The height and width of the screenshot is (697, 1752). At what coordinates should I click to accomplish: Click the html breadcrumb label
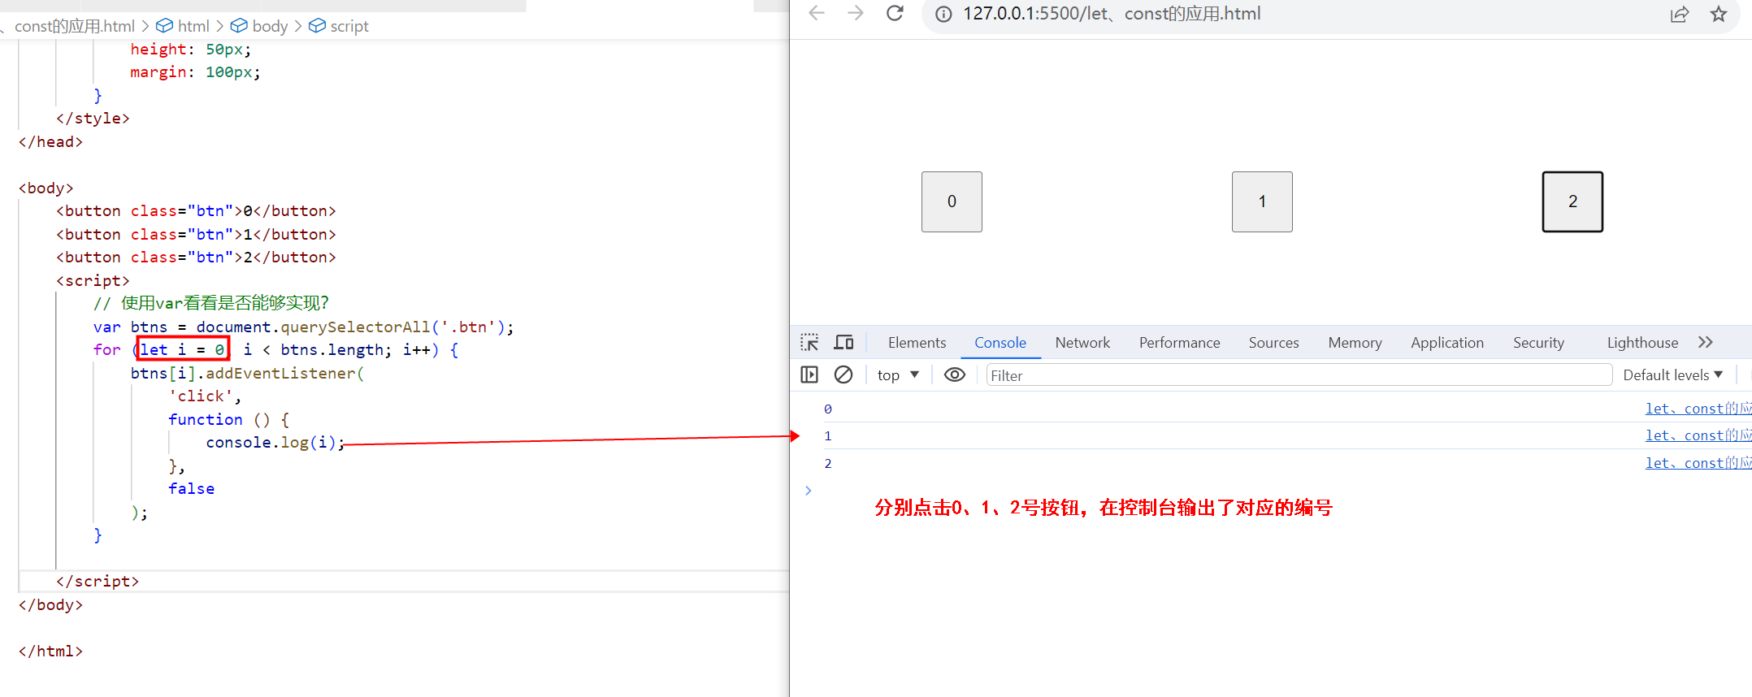click(x=193, y=26)
